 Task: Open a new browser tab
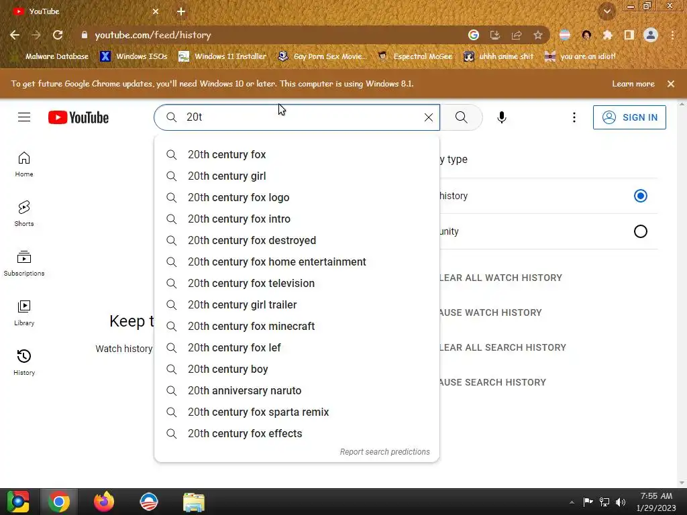pos(181,11)
